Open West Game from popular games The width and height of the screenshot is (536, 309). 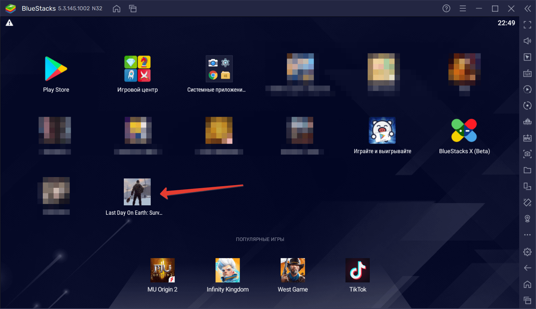click(293, 270)
